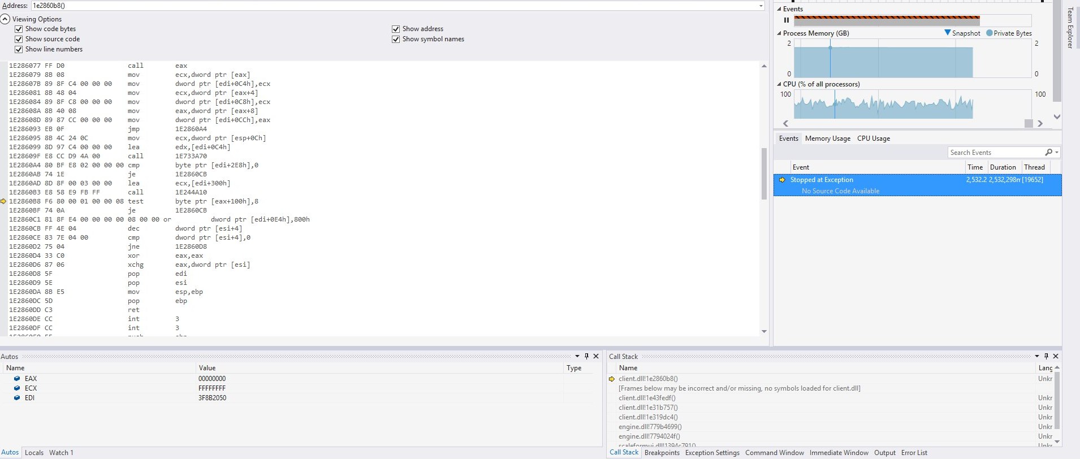
Task: Open the Watch 1 tab
Action: (x=61, y=453)
